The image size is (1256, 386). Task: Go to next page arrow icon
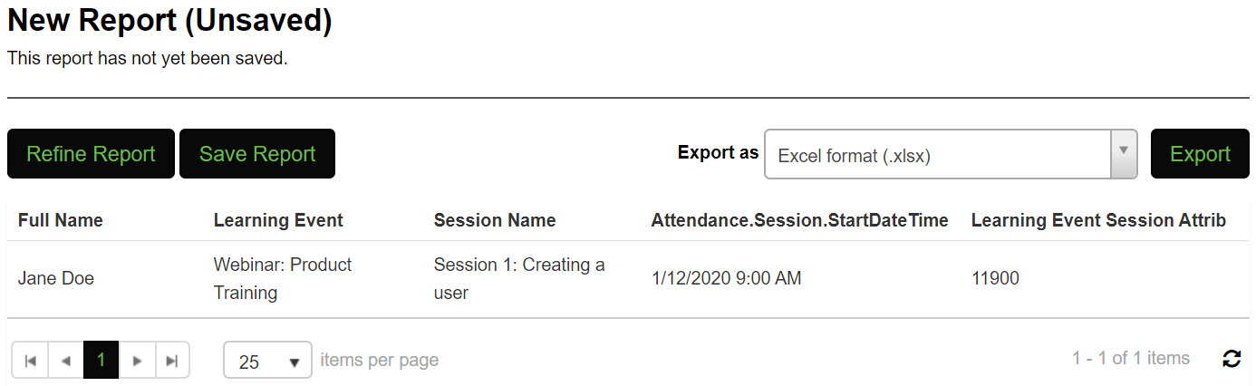(x=138, y=361)
